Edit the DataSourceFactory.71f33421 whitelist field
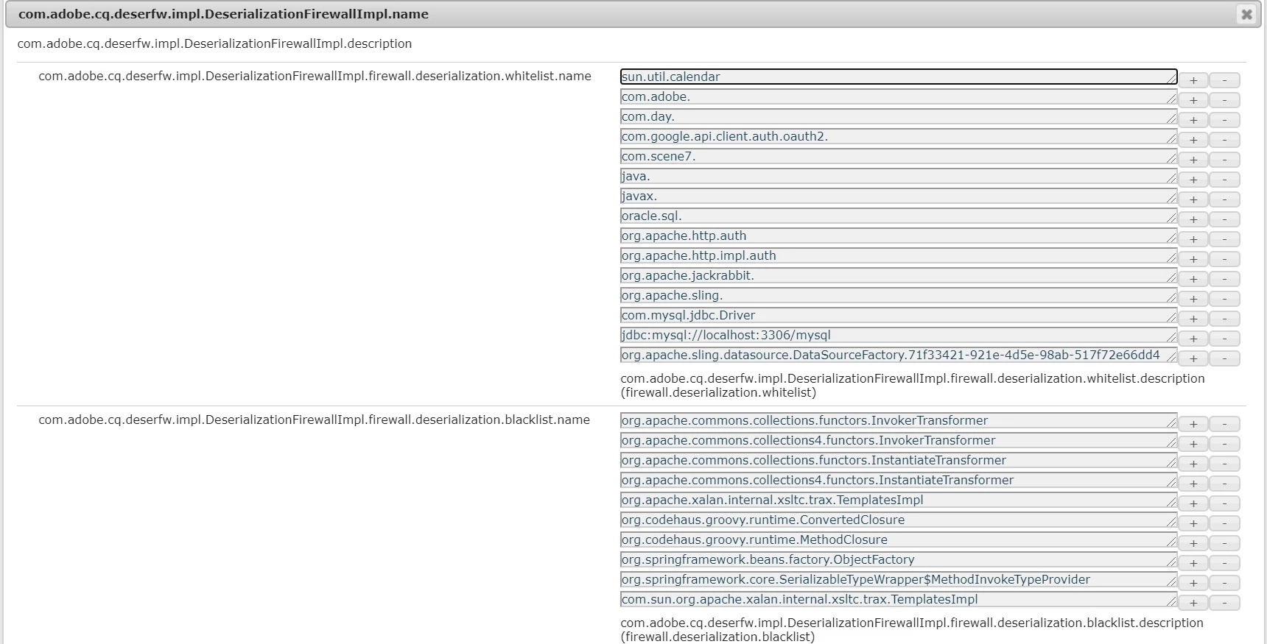This screenshot has height=644, width=1267. 899,355
